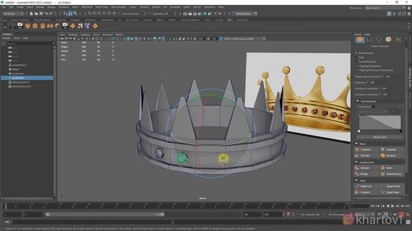
Task: Click the orange polygon cylinder shelf icon
Action: coord(42,26)
